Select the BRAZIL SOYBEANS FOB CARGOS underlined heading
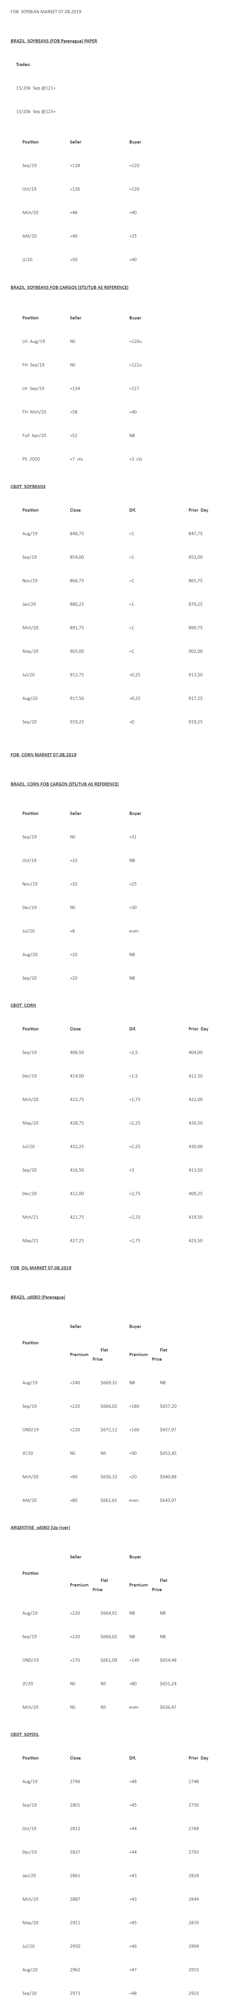This screenshot has width=239, height=2010. coord(69,287)
